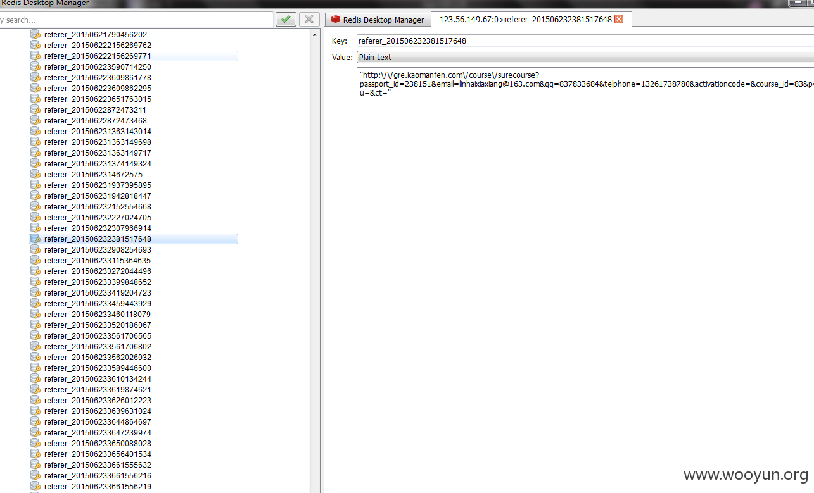Click key icon beside referer_201506233647239974

coord(35,433)
